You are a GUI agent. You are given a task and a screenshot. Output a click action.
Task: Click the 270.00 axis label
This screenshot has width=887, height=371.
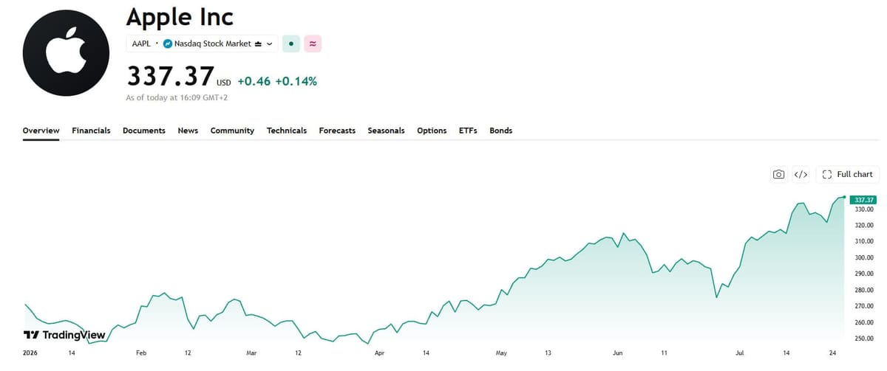(864, 306)
